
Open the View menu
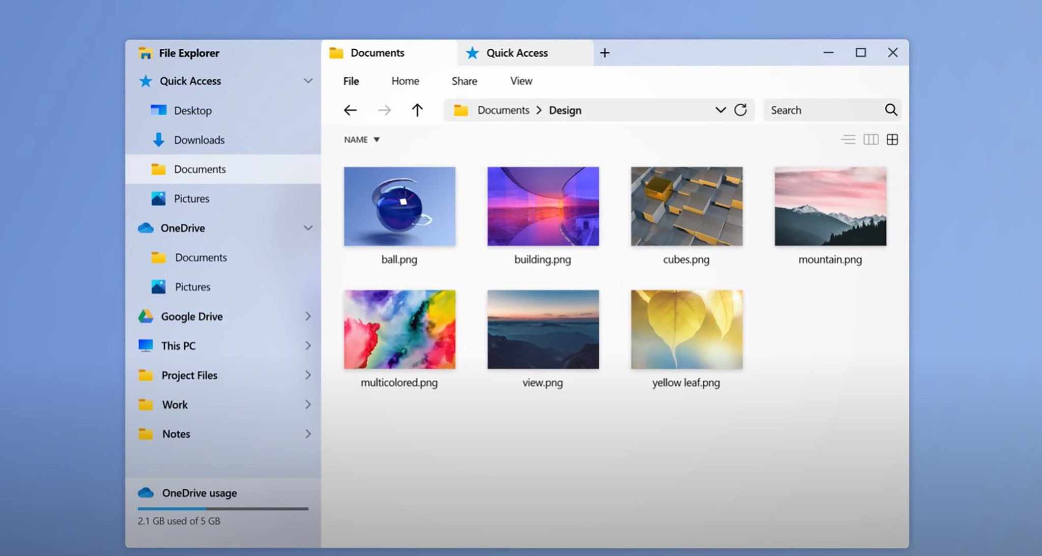click(520, 81)
